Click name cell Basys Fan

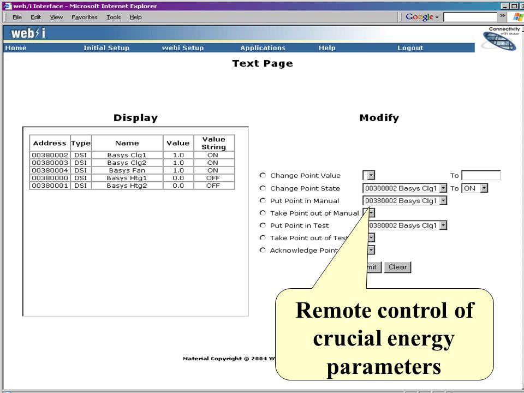127,170
